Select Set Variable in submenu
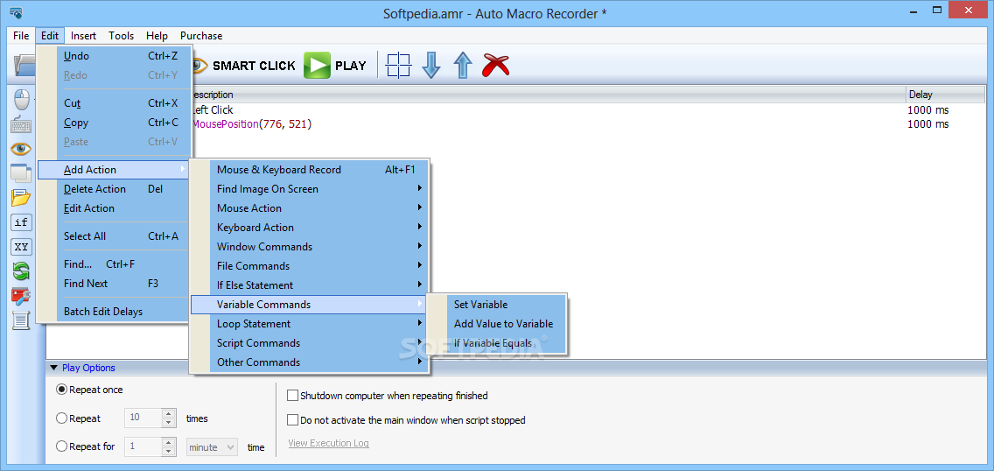 click(497, 305)
